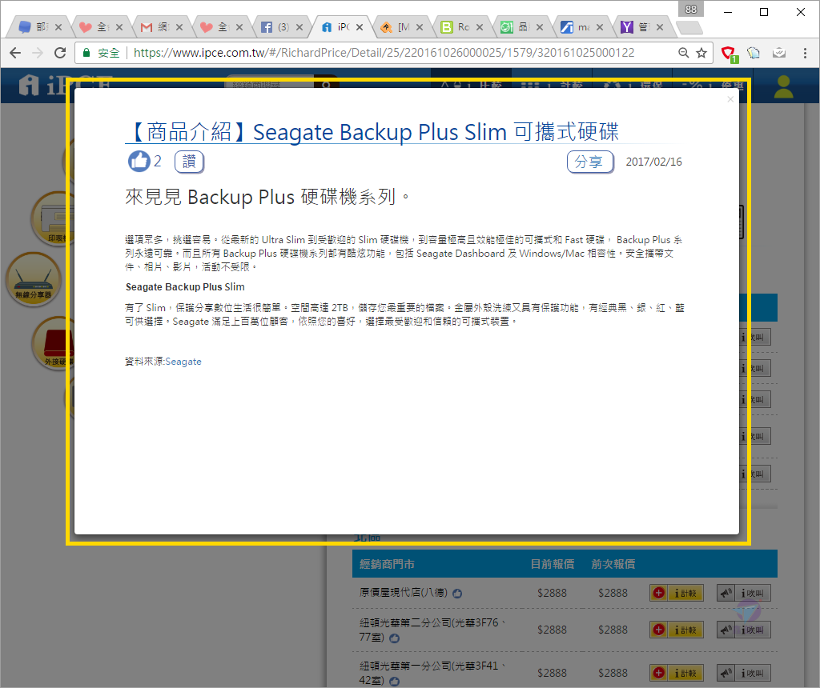This screenshot has width=820, height=688.
Task: Click the 讚 button
Action: point(189,162)
